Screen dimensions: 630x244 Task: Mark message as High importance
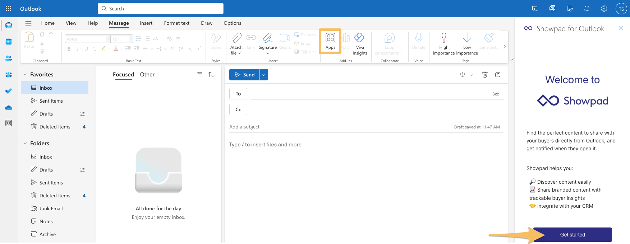pyautogui.click(x=444, y=44)
